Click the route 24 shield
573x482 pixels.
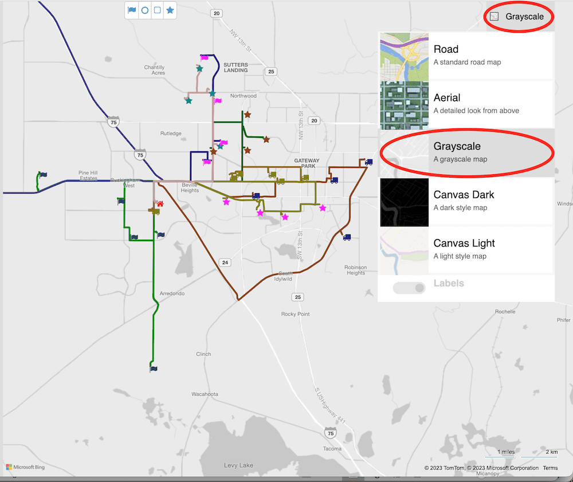225,262
